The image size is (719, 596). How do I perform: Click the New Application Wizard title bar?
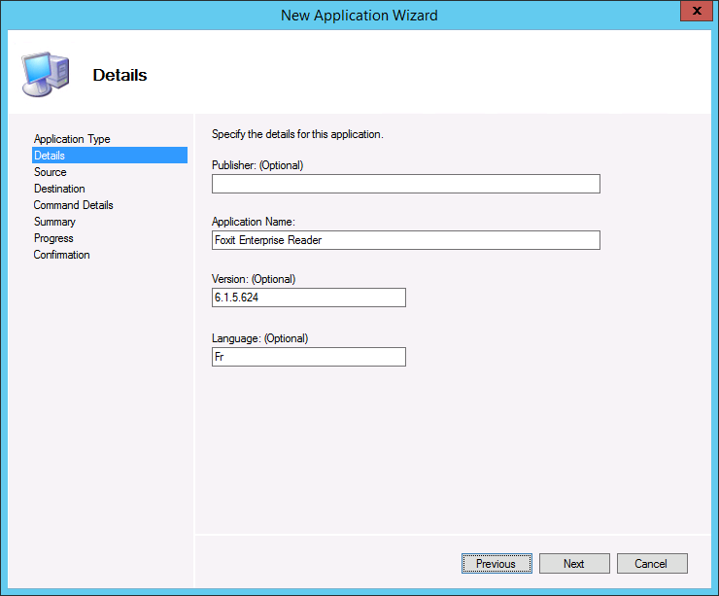tap(359, 15)
